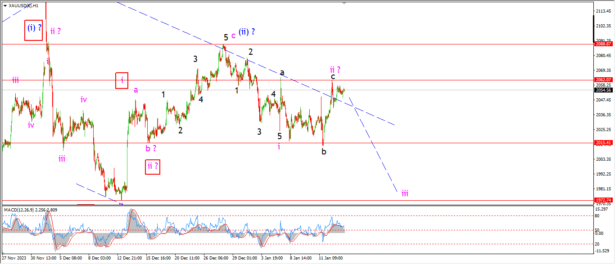Image resolution: width=615 pixels, height=264 pixels.
Task: Click the 2003.35 price scale value
Action: (x=603, y=159)
